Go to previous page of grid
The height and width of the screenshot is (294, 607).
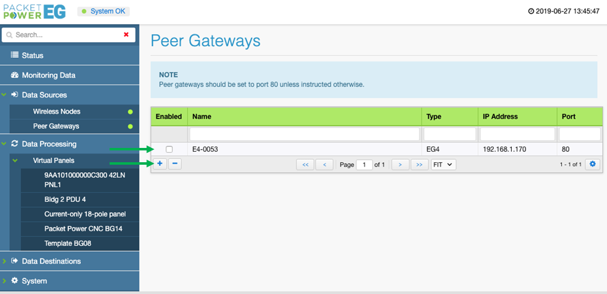[324, 165]
